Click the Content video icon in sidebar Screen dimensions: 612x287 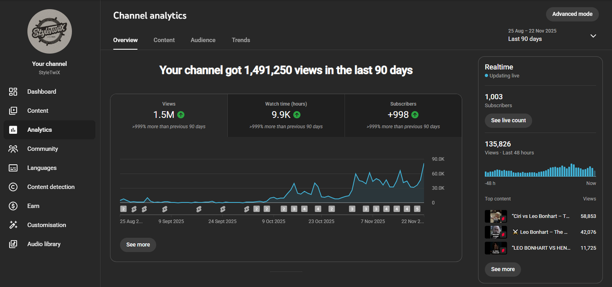(13, 111)
